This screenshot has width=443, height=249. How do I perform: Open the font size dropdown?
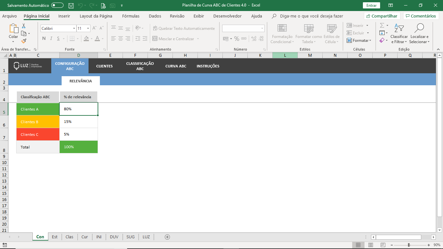tap(88, 29)
